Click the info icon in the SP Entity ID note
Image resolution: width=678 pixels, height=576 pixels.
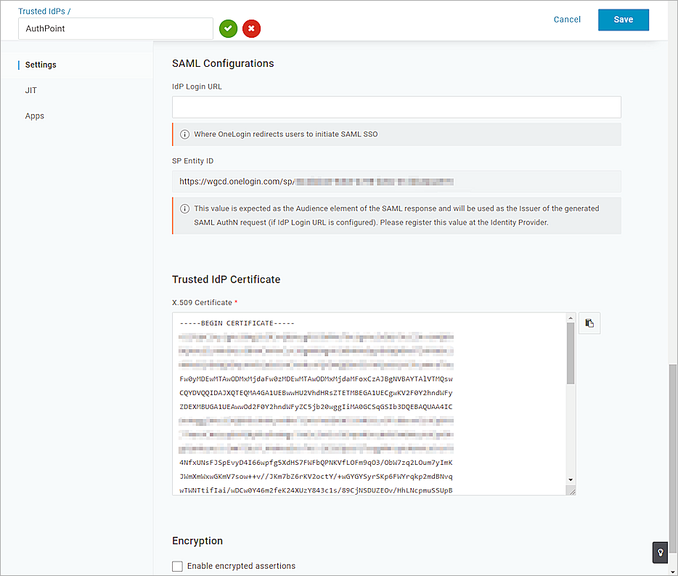184,208
